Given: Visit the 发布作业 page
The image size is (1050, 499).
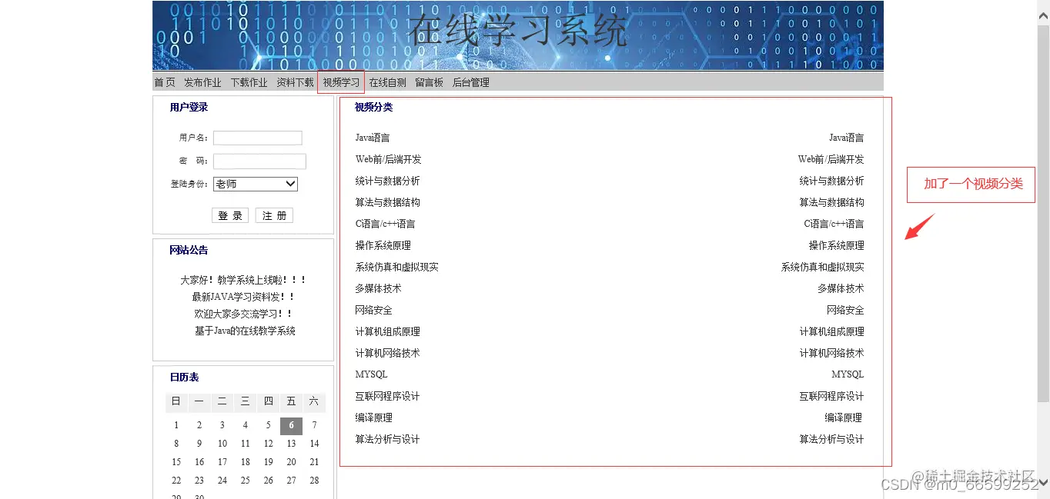Looking at the screenshot, I should click(x=202, y=82).
